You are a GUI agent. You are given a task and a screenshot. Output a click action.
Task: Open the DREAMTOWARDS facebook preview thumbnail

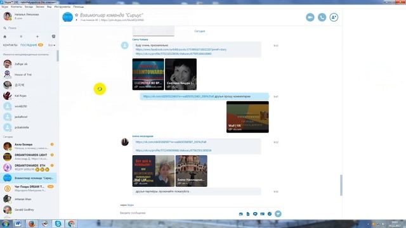[x=148, y=74]
